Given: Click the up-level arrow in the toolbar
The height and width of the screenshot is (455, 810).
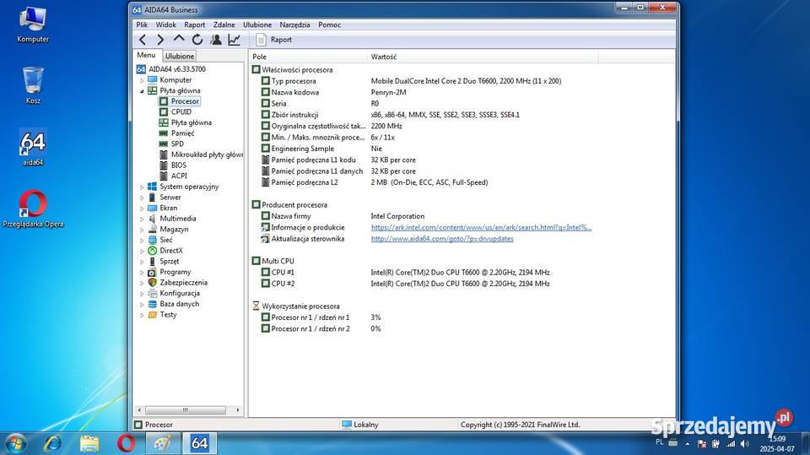Looking at the screenshot, I should click(x=179, y=39).
